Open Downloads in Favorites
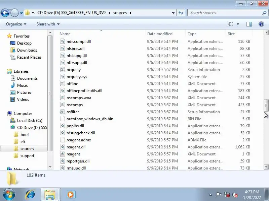Screen dimensions: 269x201 (27, 50)
